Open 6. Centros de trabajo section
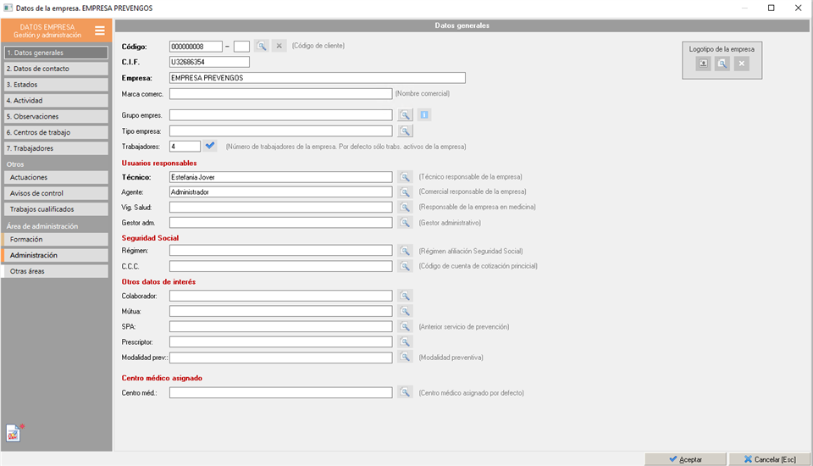This screenshot has width=813, height=466. click(56, 133)
